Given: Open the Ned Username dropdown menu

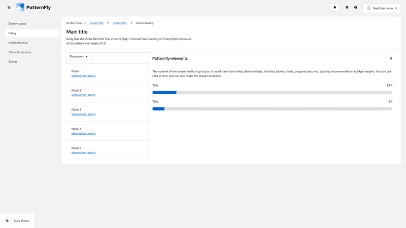Looking at the screenshot, I should tap(382, 8).
